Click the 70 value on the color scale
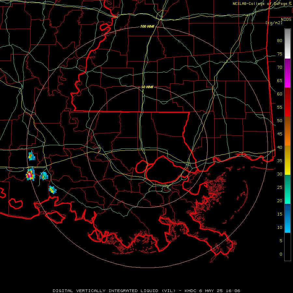 tap(280, 67)
